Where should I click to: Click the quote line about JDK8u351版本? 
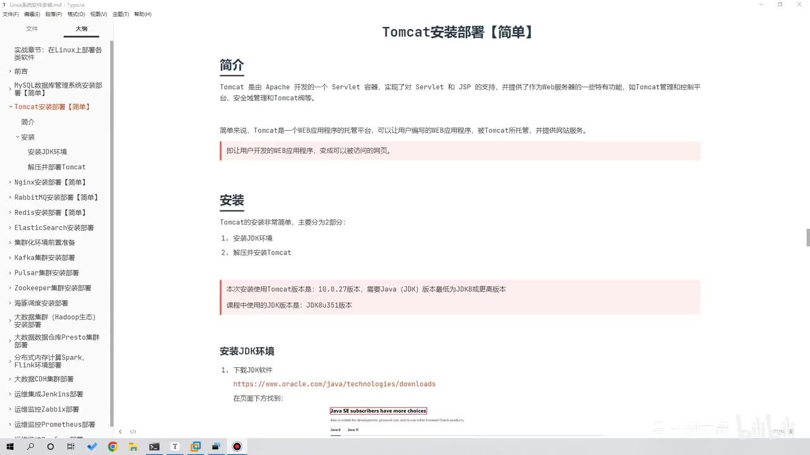click(x=289, y=305)
